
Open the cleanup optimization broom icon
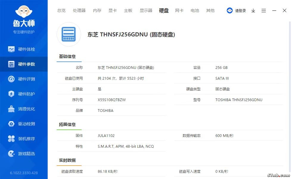tap(11, 109)
